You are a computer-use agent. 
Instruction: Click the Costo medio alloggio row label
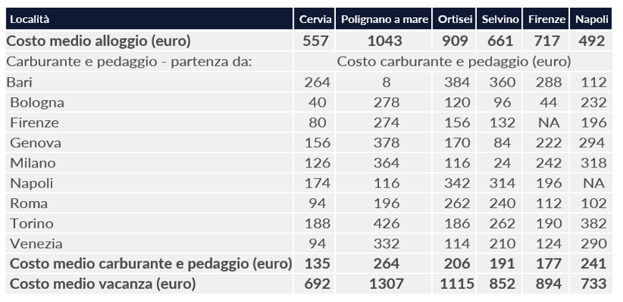click(x=99, y=41)
